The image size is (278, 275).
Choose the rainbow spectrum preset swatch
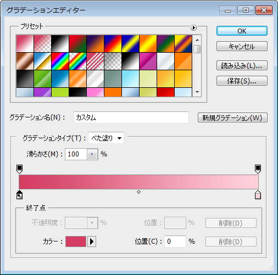pyautogui.click(x=60, y=61)
